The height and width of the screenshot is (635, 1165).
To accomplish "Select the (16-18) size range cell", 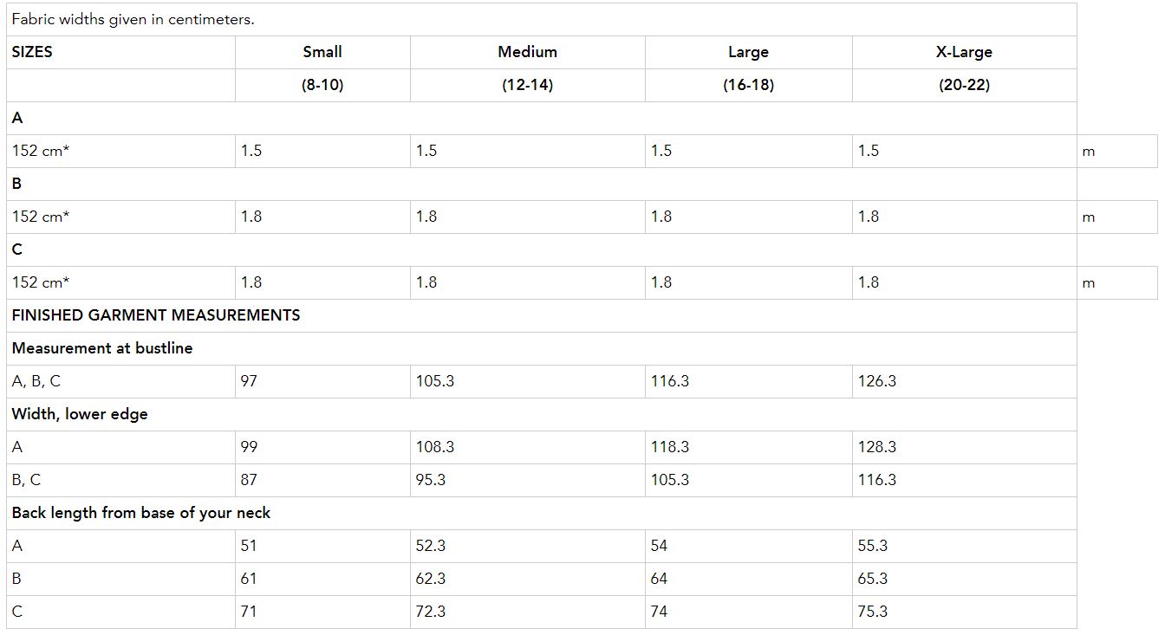I will pyautogui.click(x=748, y=85).
